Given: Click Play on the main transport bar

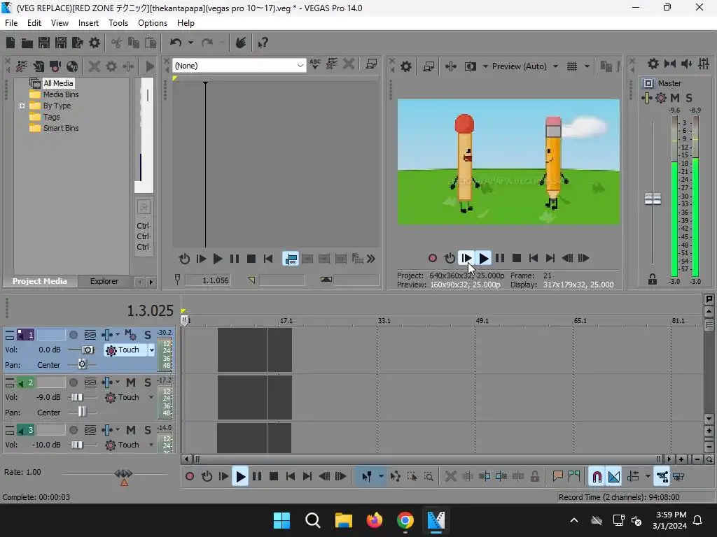Looking at the screenshot, I should coord(240,477).
